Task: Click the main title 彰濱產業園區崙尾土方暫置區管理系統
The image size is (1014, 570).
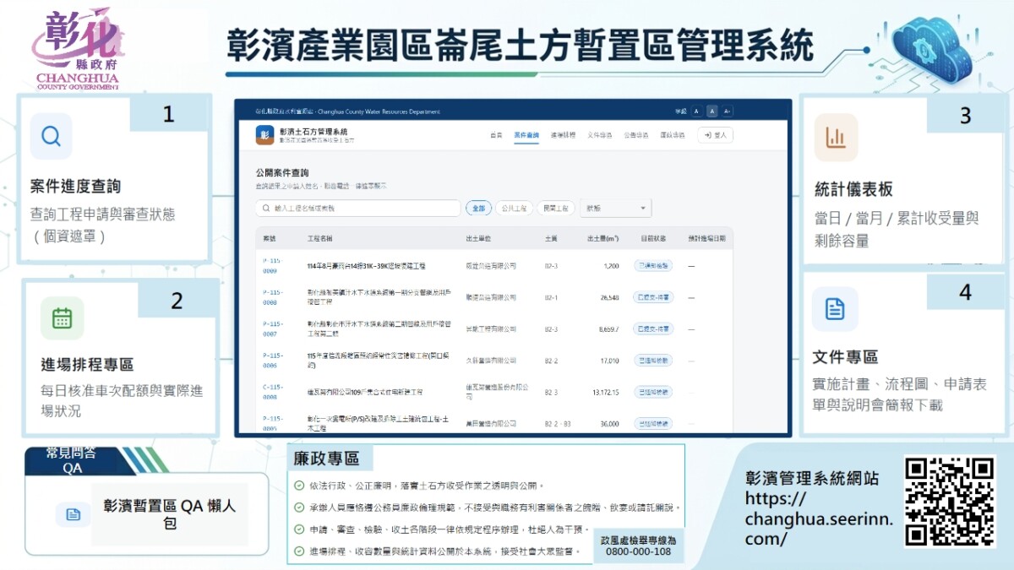Action: [521, 45]
